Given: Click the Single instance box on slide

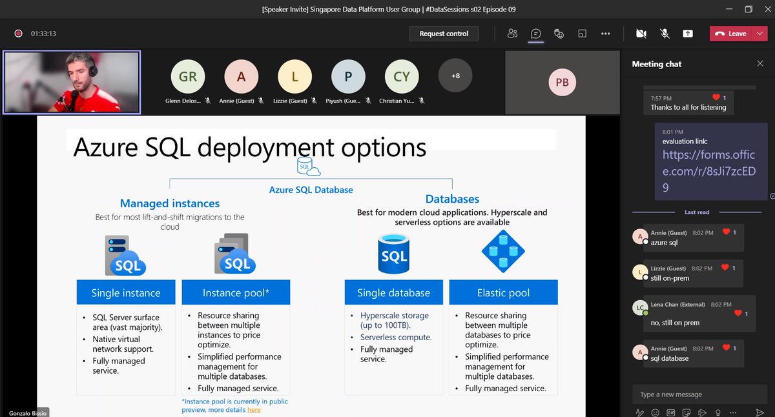Looking at the screenshot, I should click(126, 292).
